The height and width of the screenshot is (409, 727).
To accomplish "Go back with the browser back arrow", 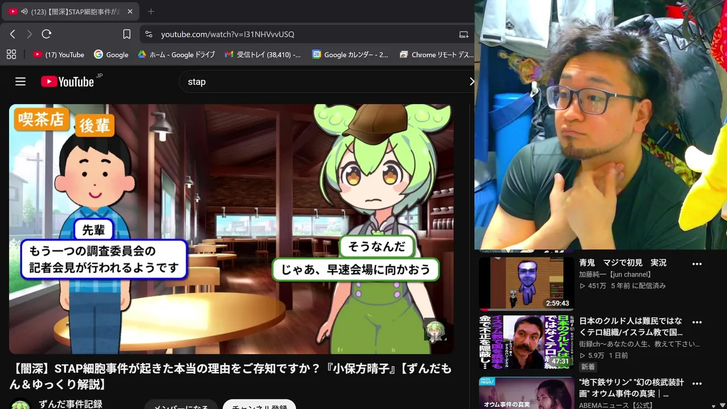I will pyautogui.click(x=12, y=34).
